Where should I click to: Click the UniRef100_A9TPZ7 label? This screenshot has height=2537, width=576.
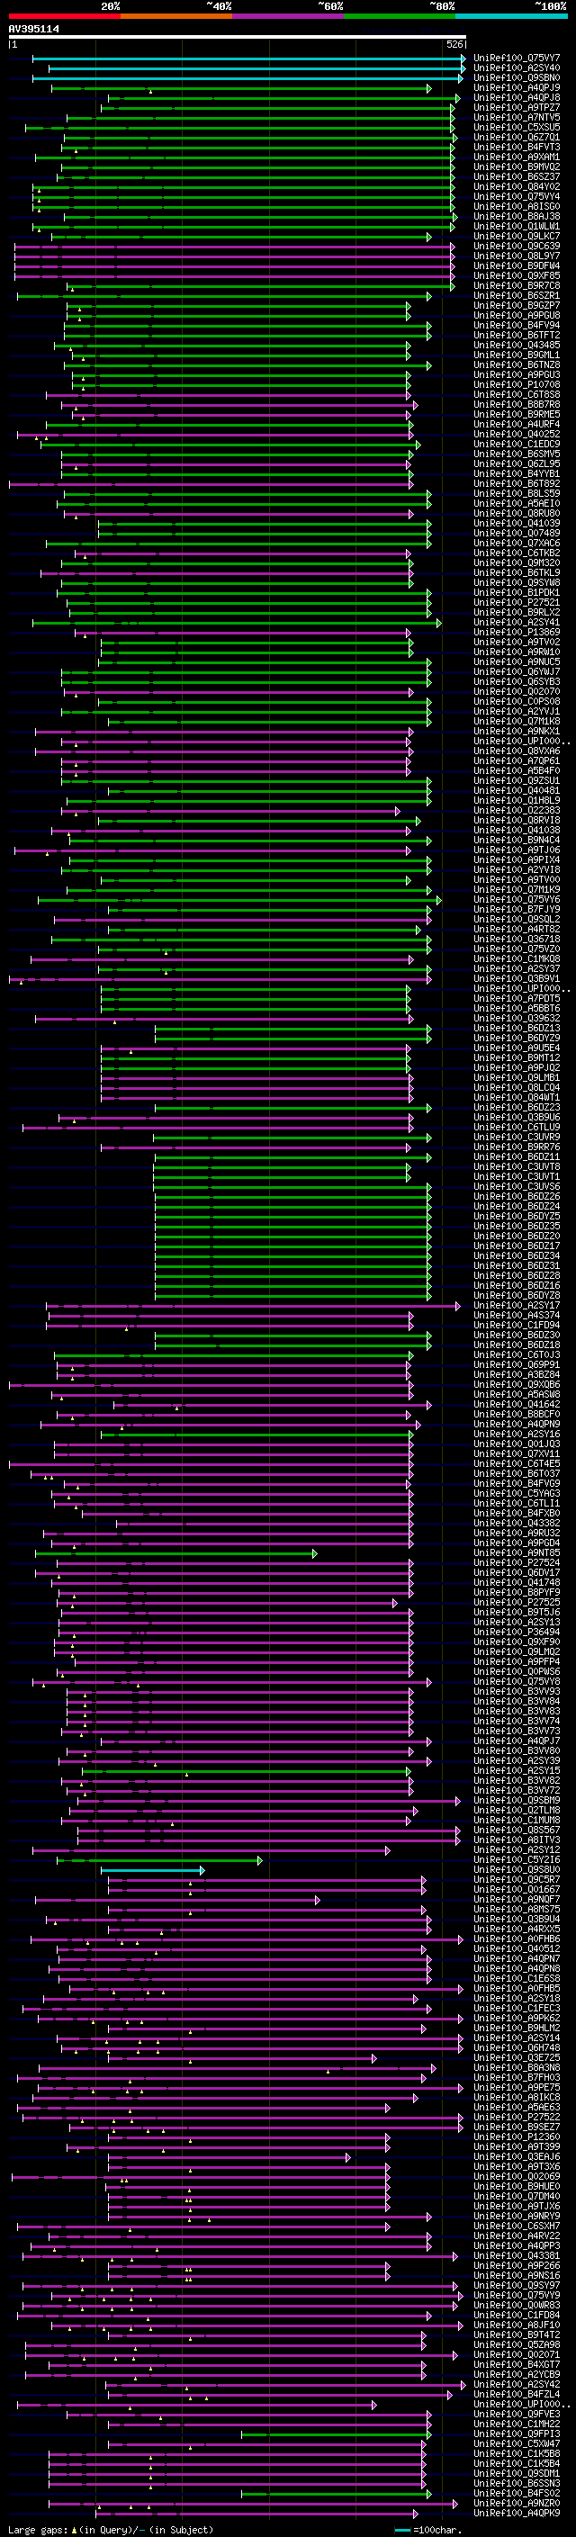coord(517,107)
